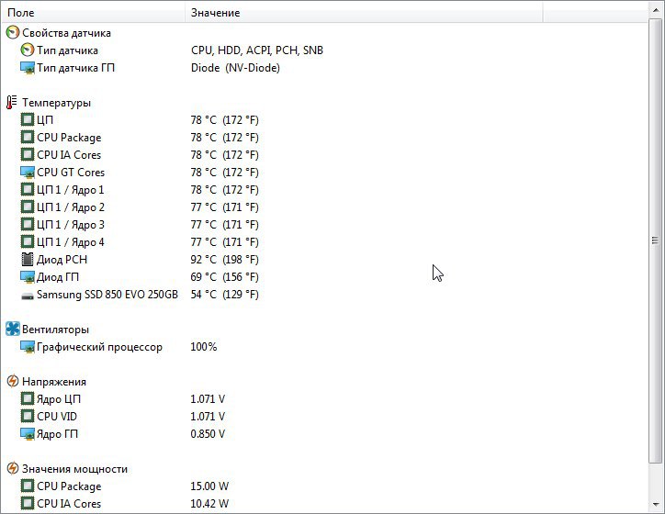Click the Поле column header
Image resolution: width=665 pixels, height=514 pixels.
[x=93, y=13]
